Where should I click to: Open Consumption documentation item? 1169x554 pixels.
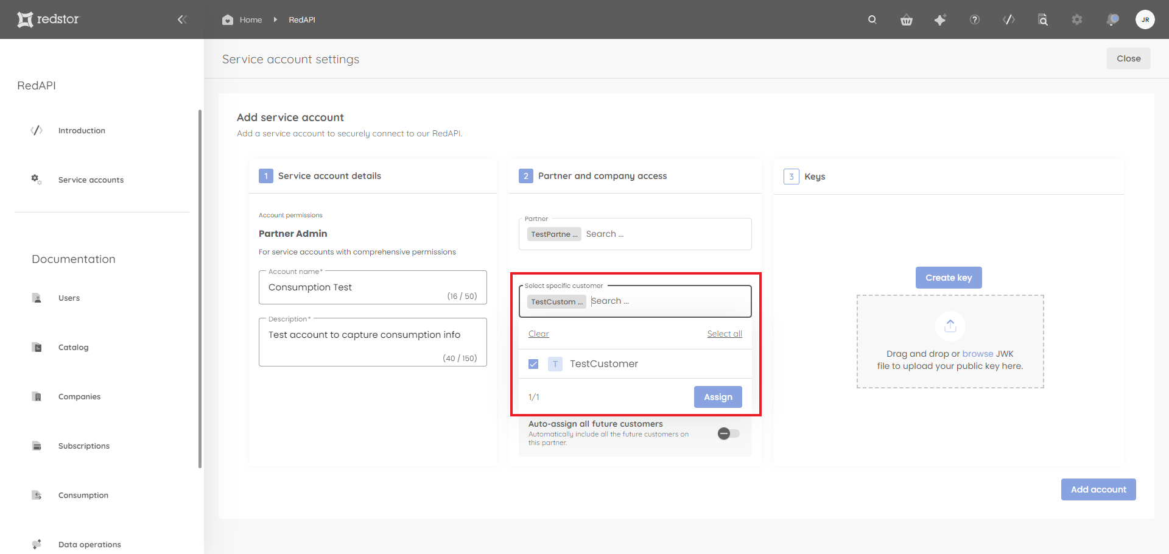click(83, 495)
